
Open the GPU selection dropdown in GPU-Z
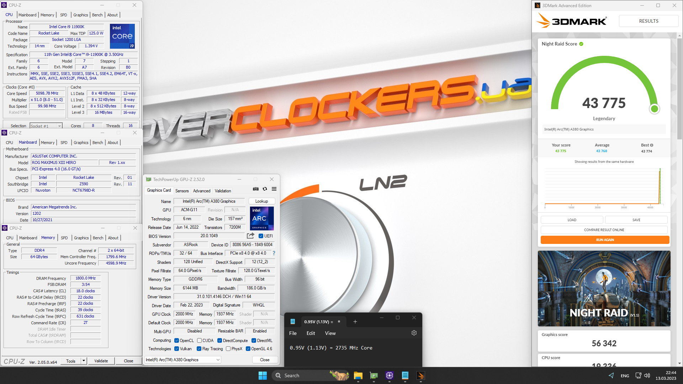[183, 360]
